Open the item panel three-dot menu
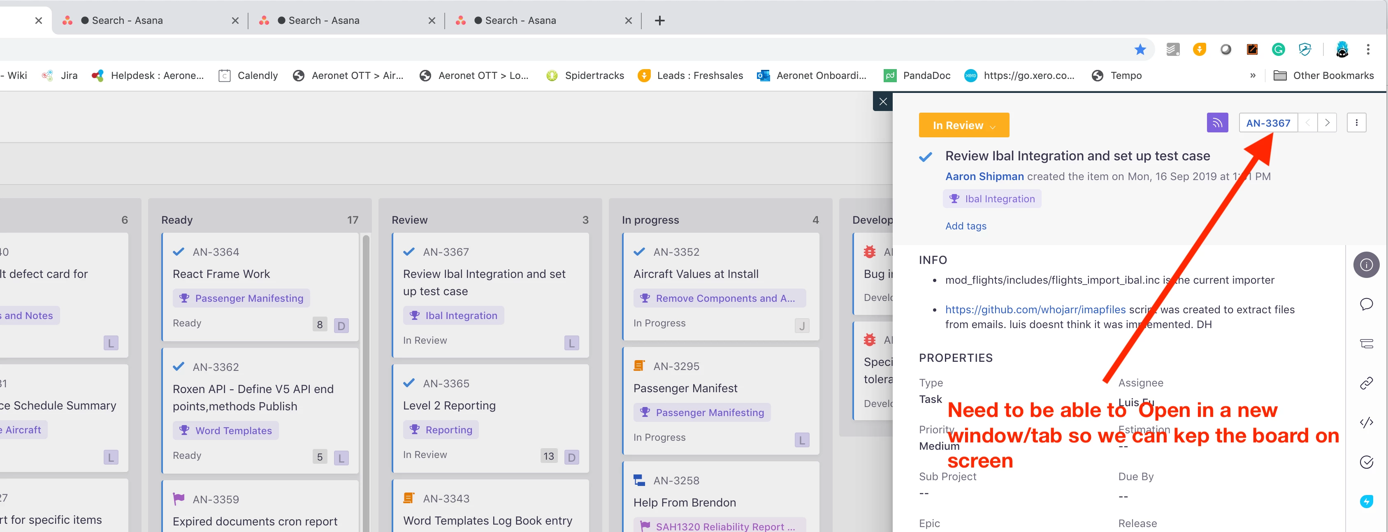Image resolution: width=1388 pixels, height=532 pixels. pyautogui.click(x=1356, y=123)
